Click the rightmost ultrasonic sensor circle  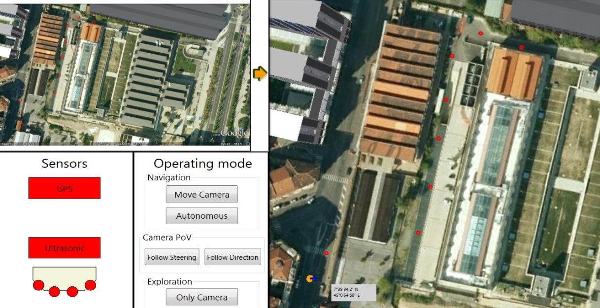point(90,285)
